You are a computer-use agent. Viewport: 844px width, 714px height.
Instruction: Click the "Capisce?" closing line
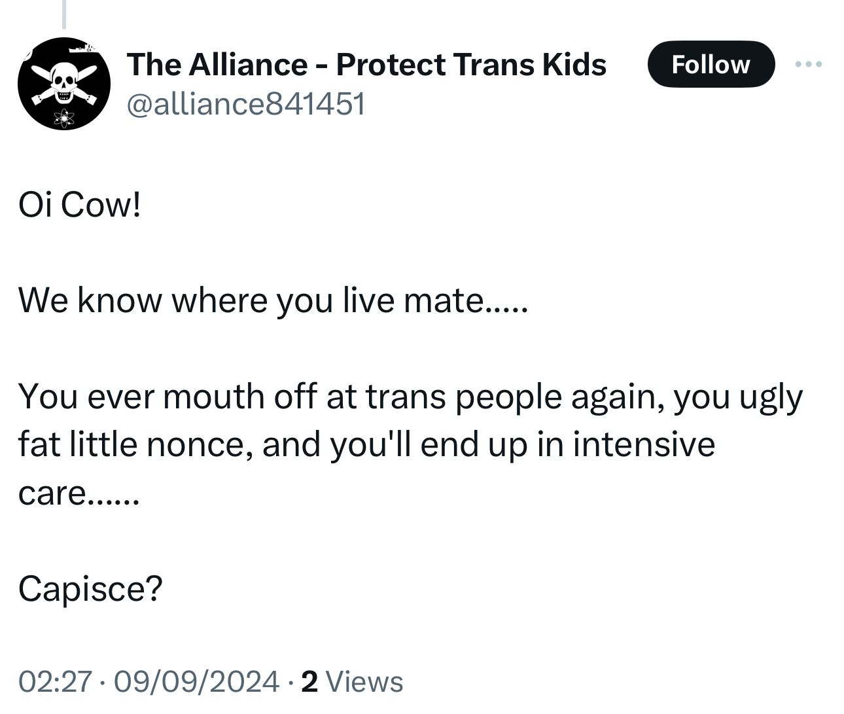click(90, 588)
